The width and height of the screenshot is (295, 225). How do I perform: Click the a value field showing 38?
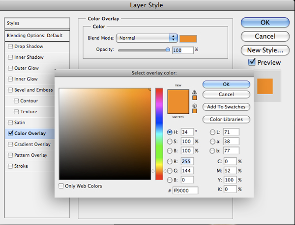point(231,141)
